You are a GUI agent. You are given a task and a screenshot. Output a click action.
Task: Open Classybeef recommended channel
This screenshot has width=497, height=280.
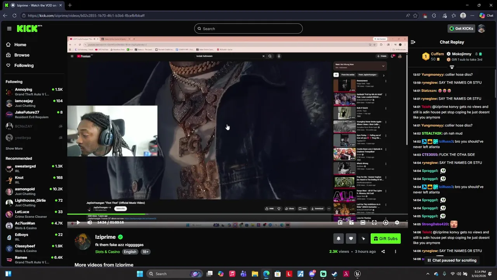34,248
